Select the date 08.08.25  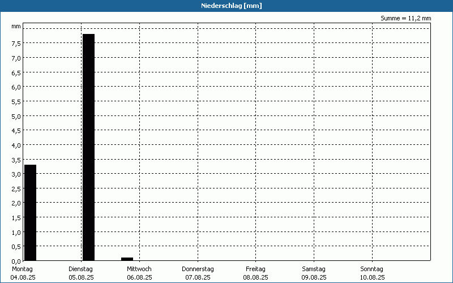[x=256, y=277]
